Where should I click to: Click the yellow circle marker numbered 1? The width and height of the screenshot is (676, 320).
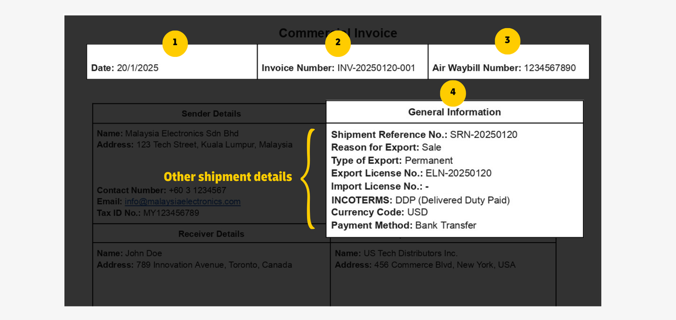point(175,42)
